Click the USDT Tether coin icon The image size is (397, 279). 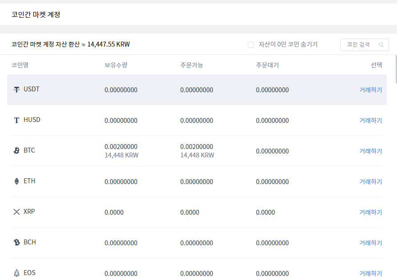[16, 89]
